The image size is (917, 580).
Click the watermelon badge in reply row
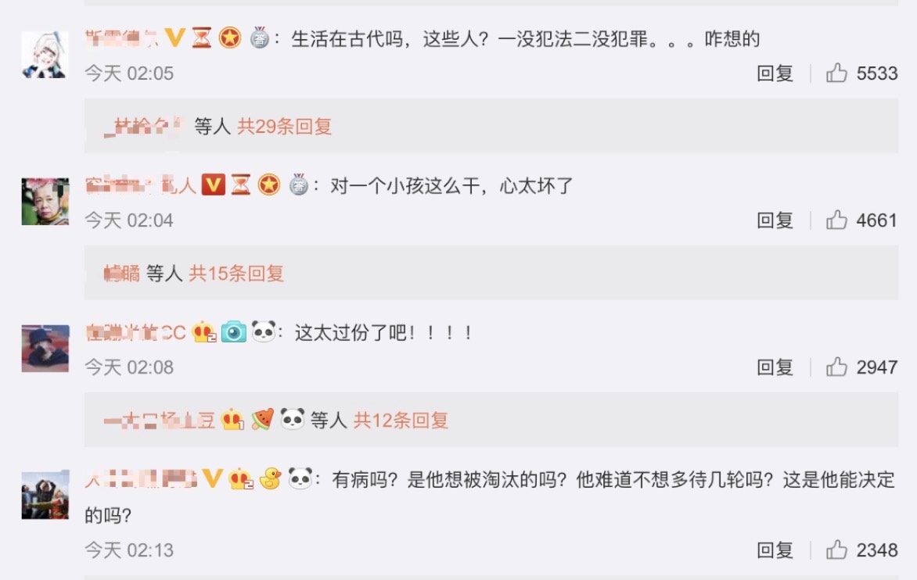tap(263, 420)
